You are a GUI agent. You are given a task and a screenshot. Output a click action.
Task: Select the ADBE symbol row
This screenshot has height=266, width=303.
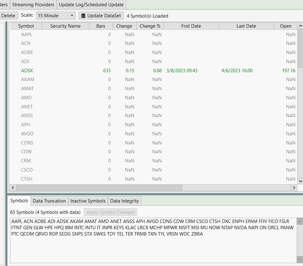(154, 52)
